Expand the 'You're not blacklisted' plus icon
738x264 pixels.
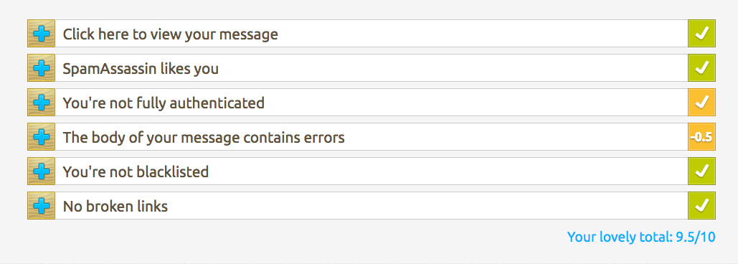coord(42,171)
